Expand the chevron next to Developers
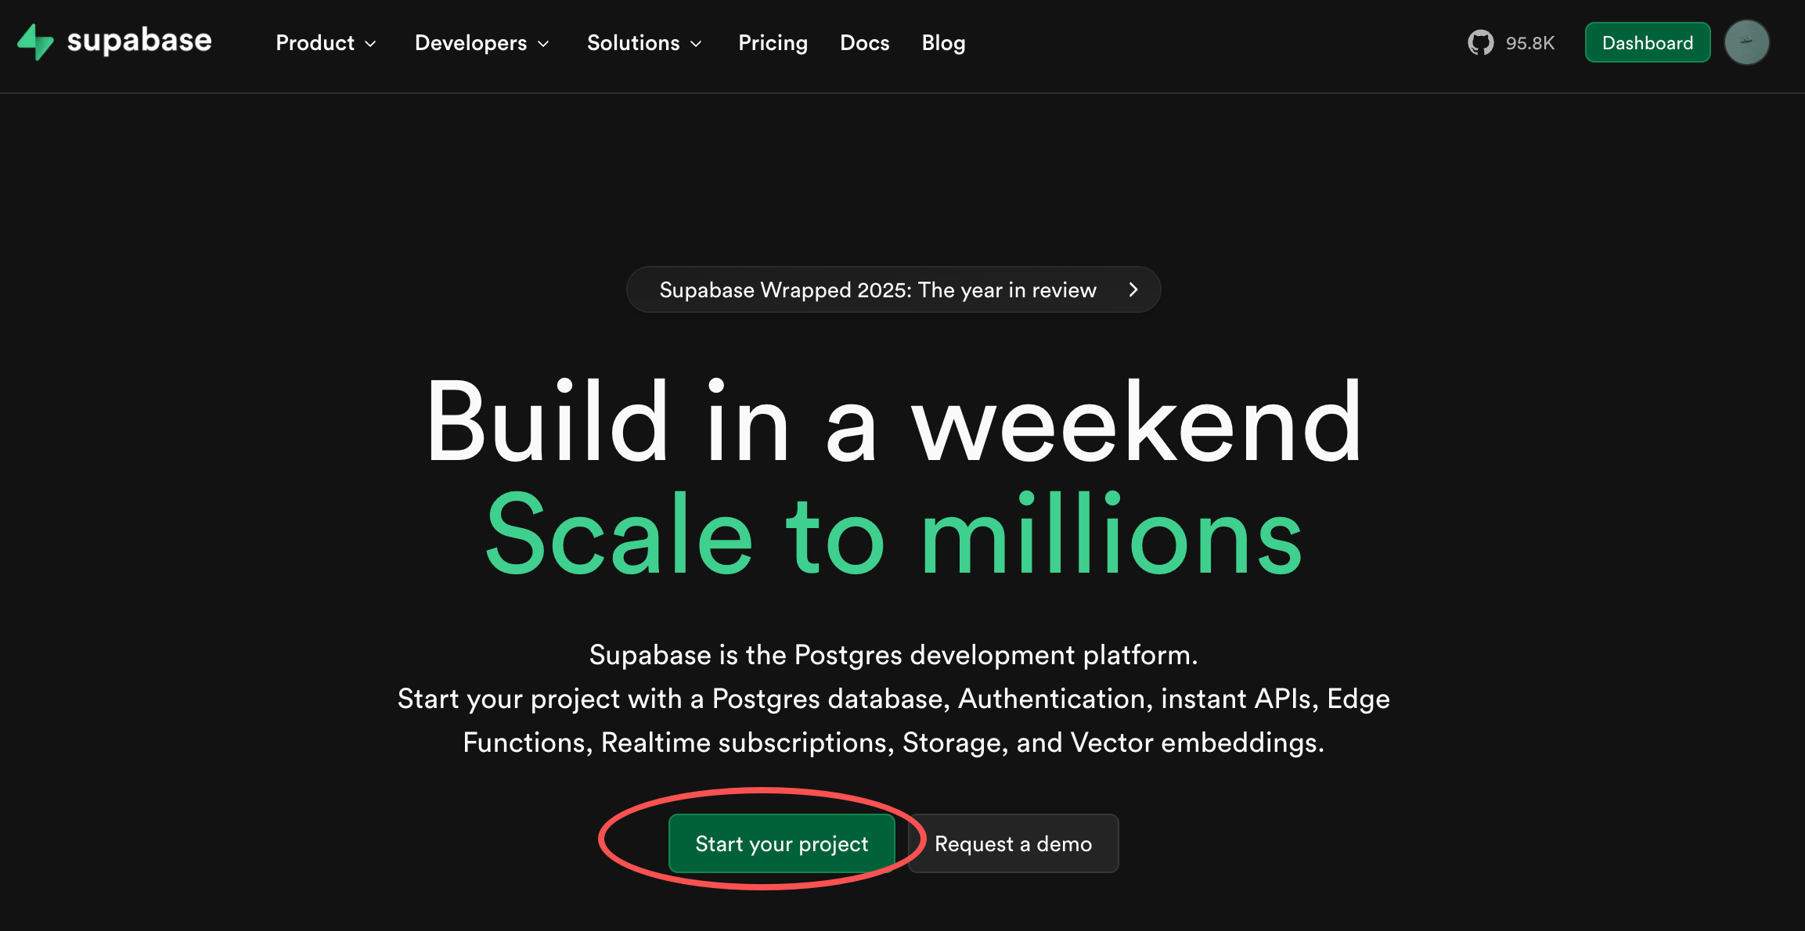The height and width of the screenshot is (931, 1805). (x=543, y=44)
